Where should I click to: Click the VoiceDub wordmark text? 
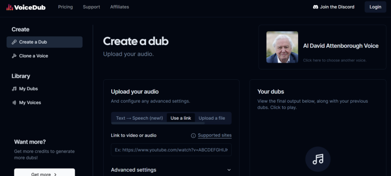(30, 8)
